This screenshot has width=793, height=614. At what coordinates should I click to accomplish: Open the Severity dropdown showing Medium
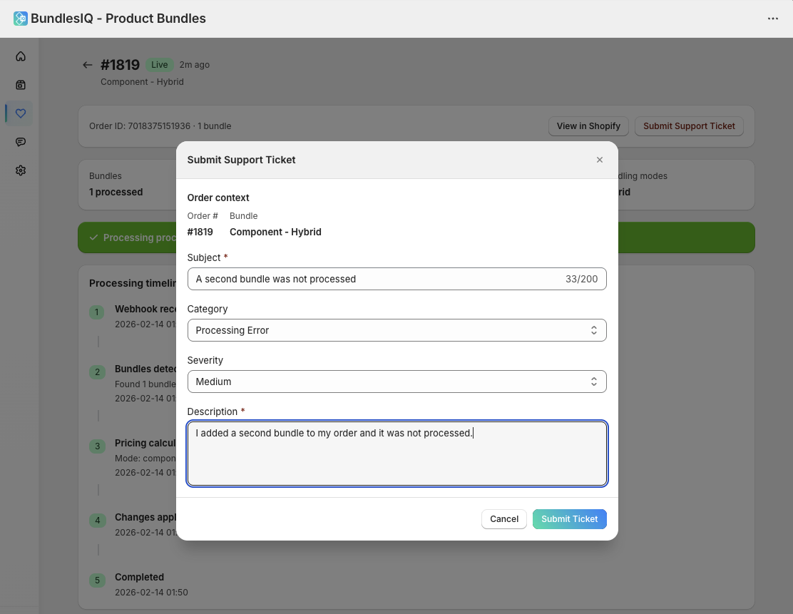(x=397, y=382)
